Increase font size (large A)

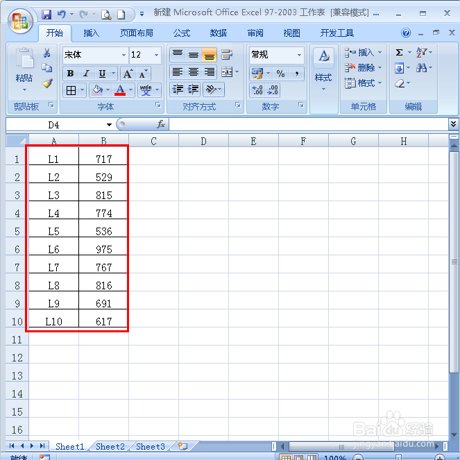coord(128,74)
